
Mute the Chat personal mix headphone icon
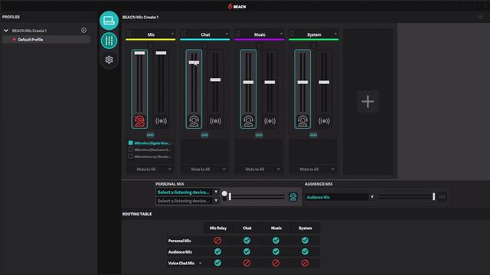[x=194, y=121]
